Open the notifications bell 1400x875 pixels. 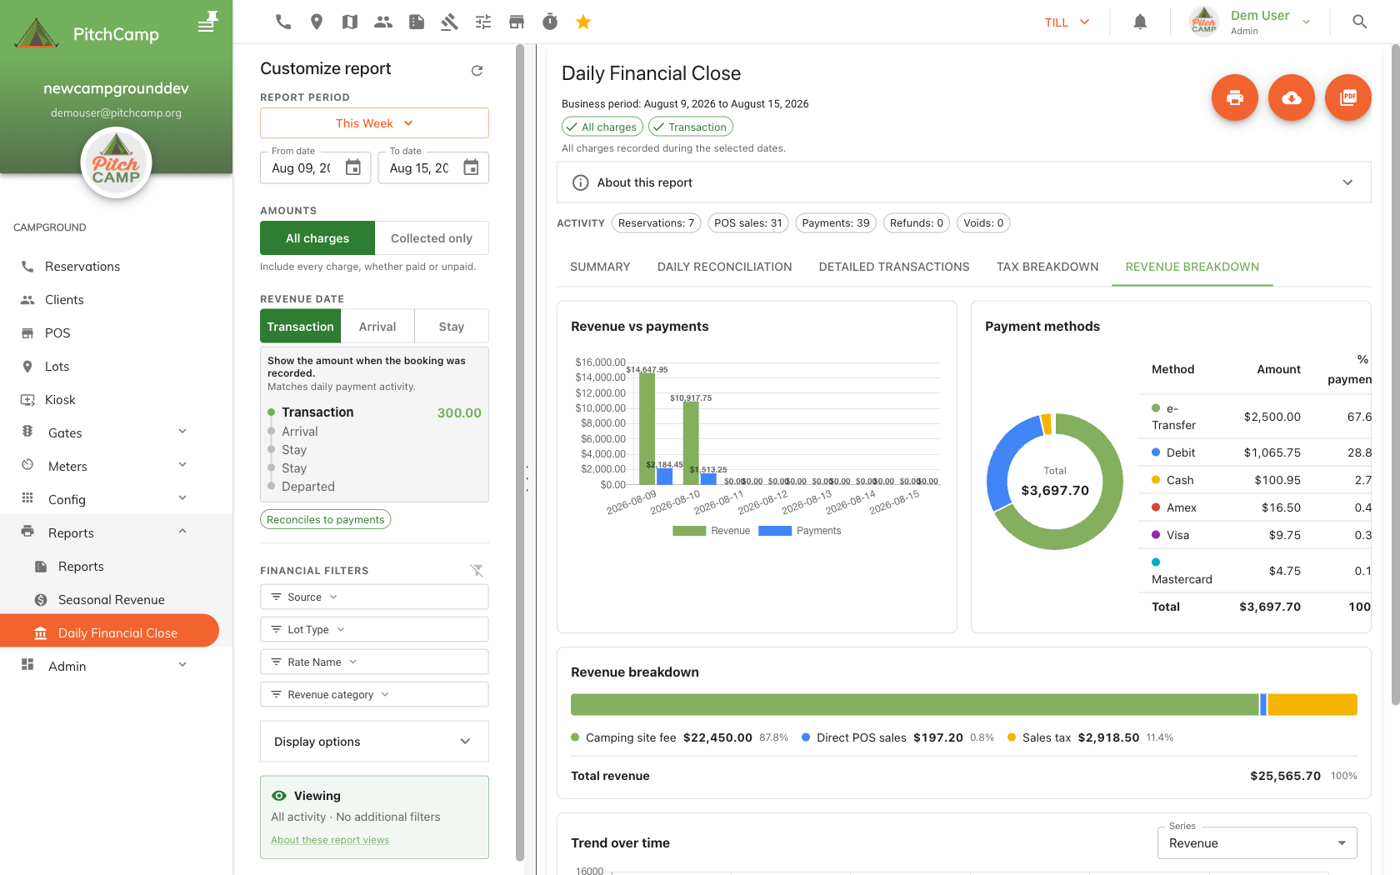[x=1140, y=22]
